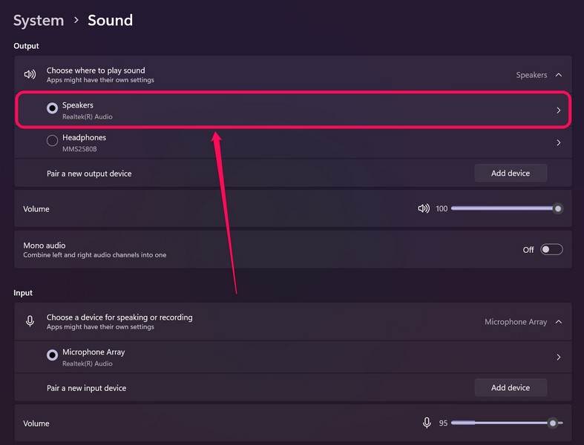This screenshot has height=445, width=584.
Task: Mute output using the volume speaker icon
Action: pos(423,208)
